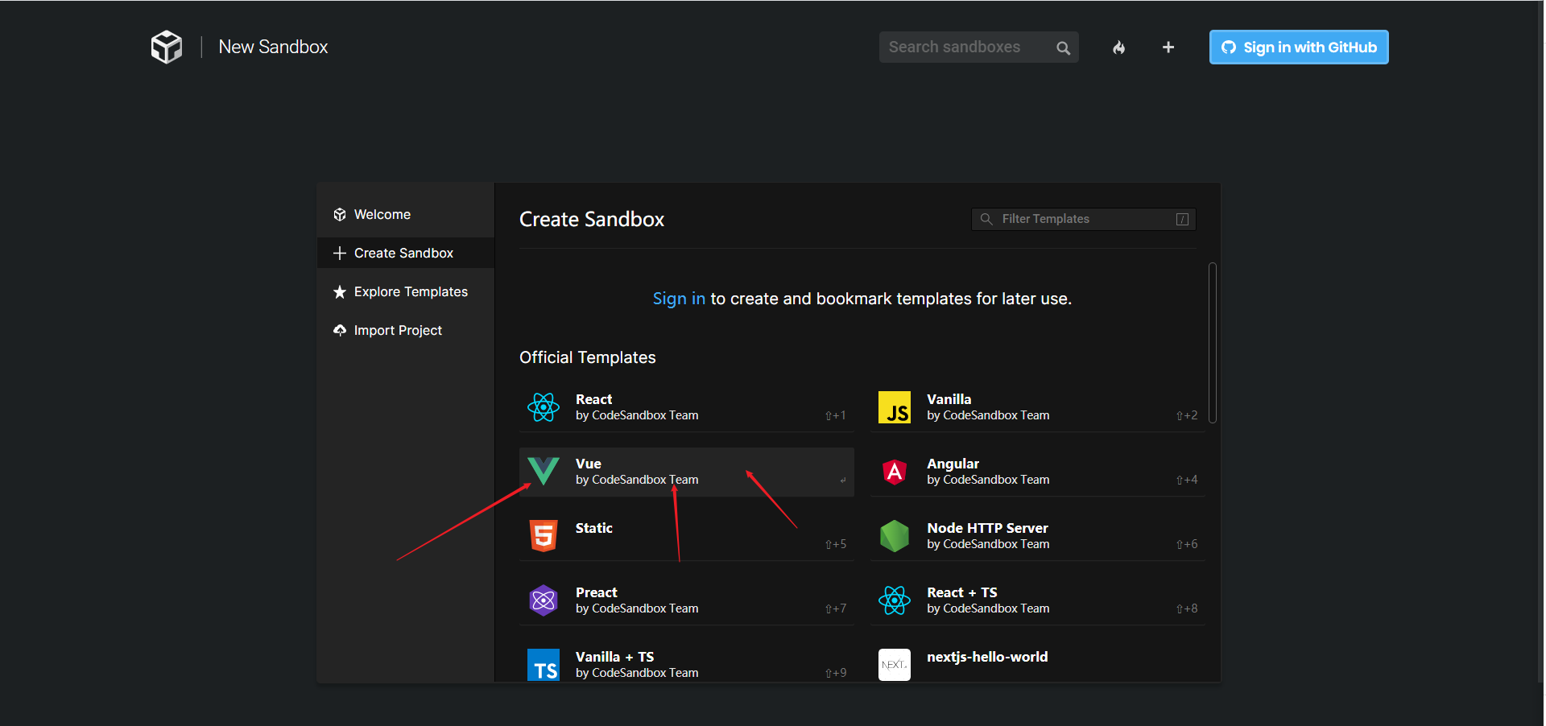Open the Welcome tab

click(406, 214)
